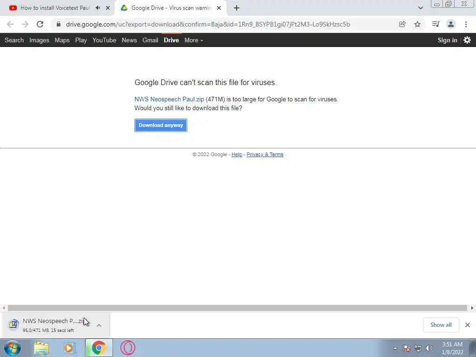Screen dimensions: 476x357
Task: Click the lock icon in address bar
Action: [59, 24]
